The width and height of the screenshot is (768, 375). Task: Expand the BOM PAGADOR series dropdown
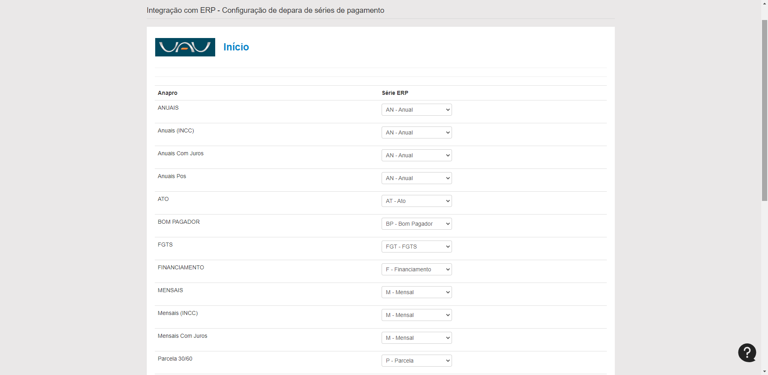tap(416, 224)
